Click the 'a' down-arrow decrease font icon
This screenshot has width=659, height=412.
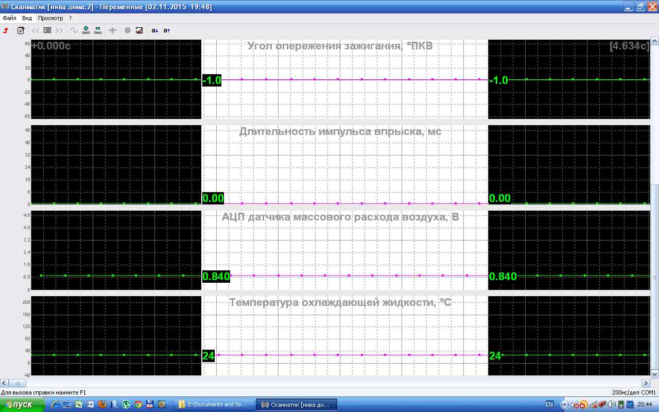tap(155, 30)
